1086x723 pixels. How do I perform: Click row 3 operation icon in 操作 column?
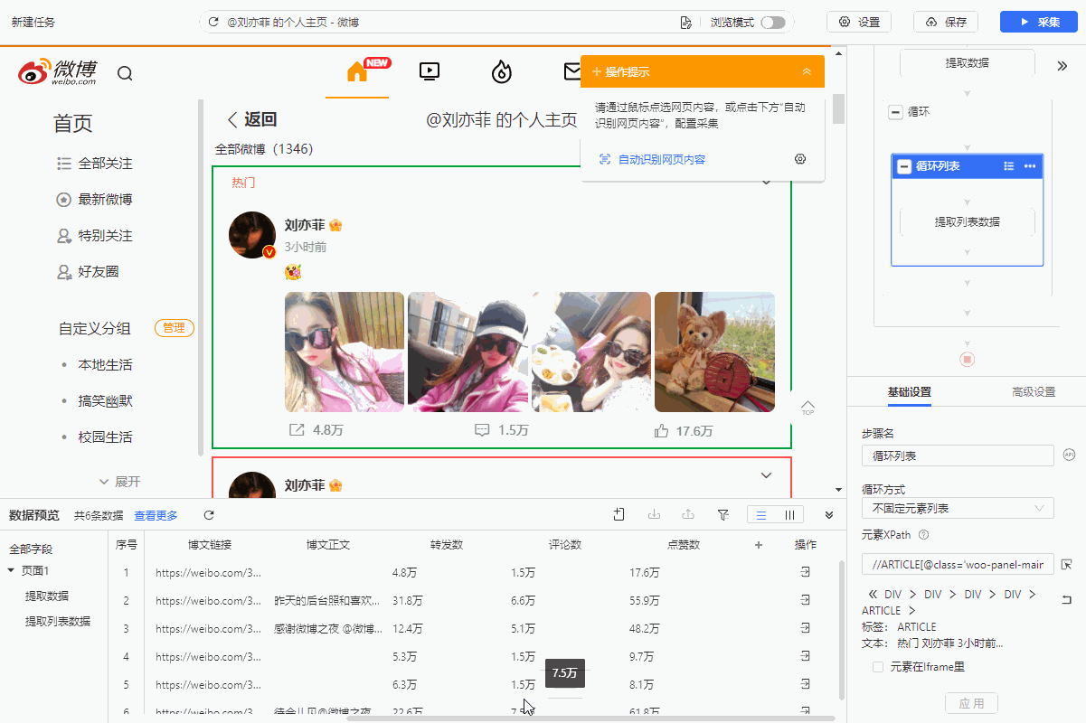pos(805,628)
